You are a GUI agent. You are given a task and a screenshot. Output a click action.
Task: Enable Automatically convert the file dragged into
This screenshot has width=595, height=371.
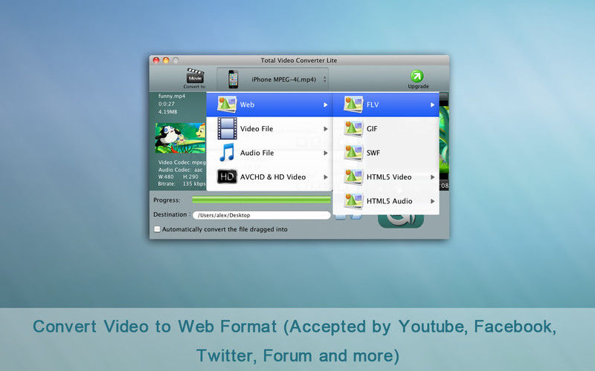(x=157, y=229)
